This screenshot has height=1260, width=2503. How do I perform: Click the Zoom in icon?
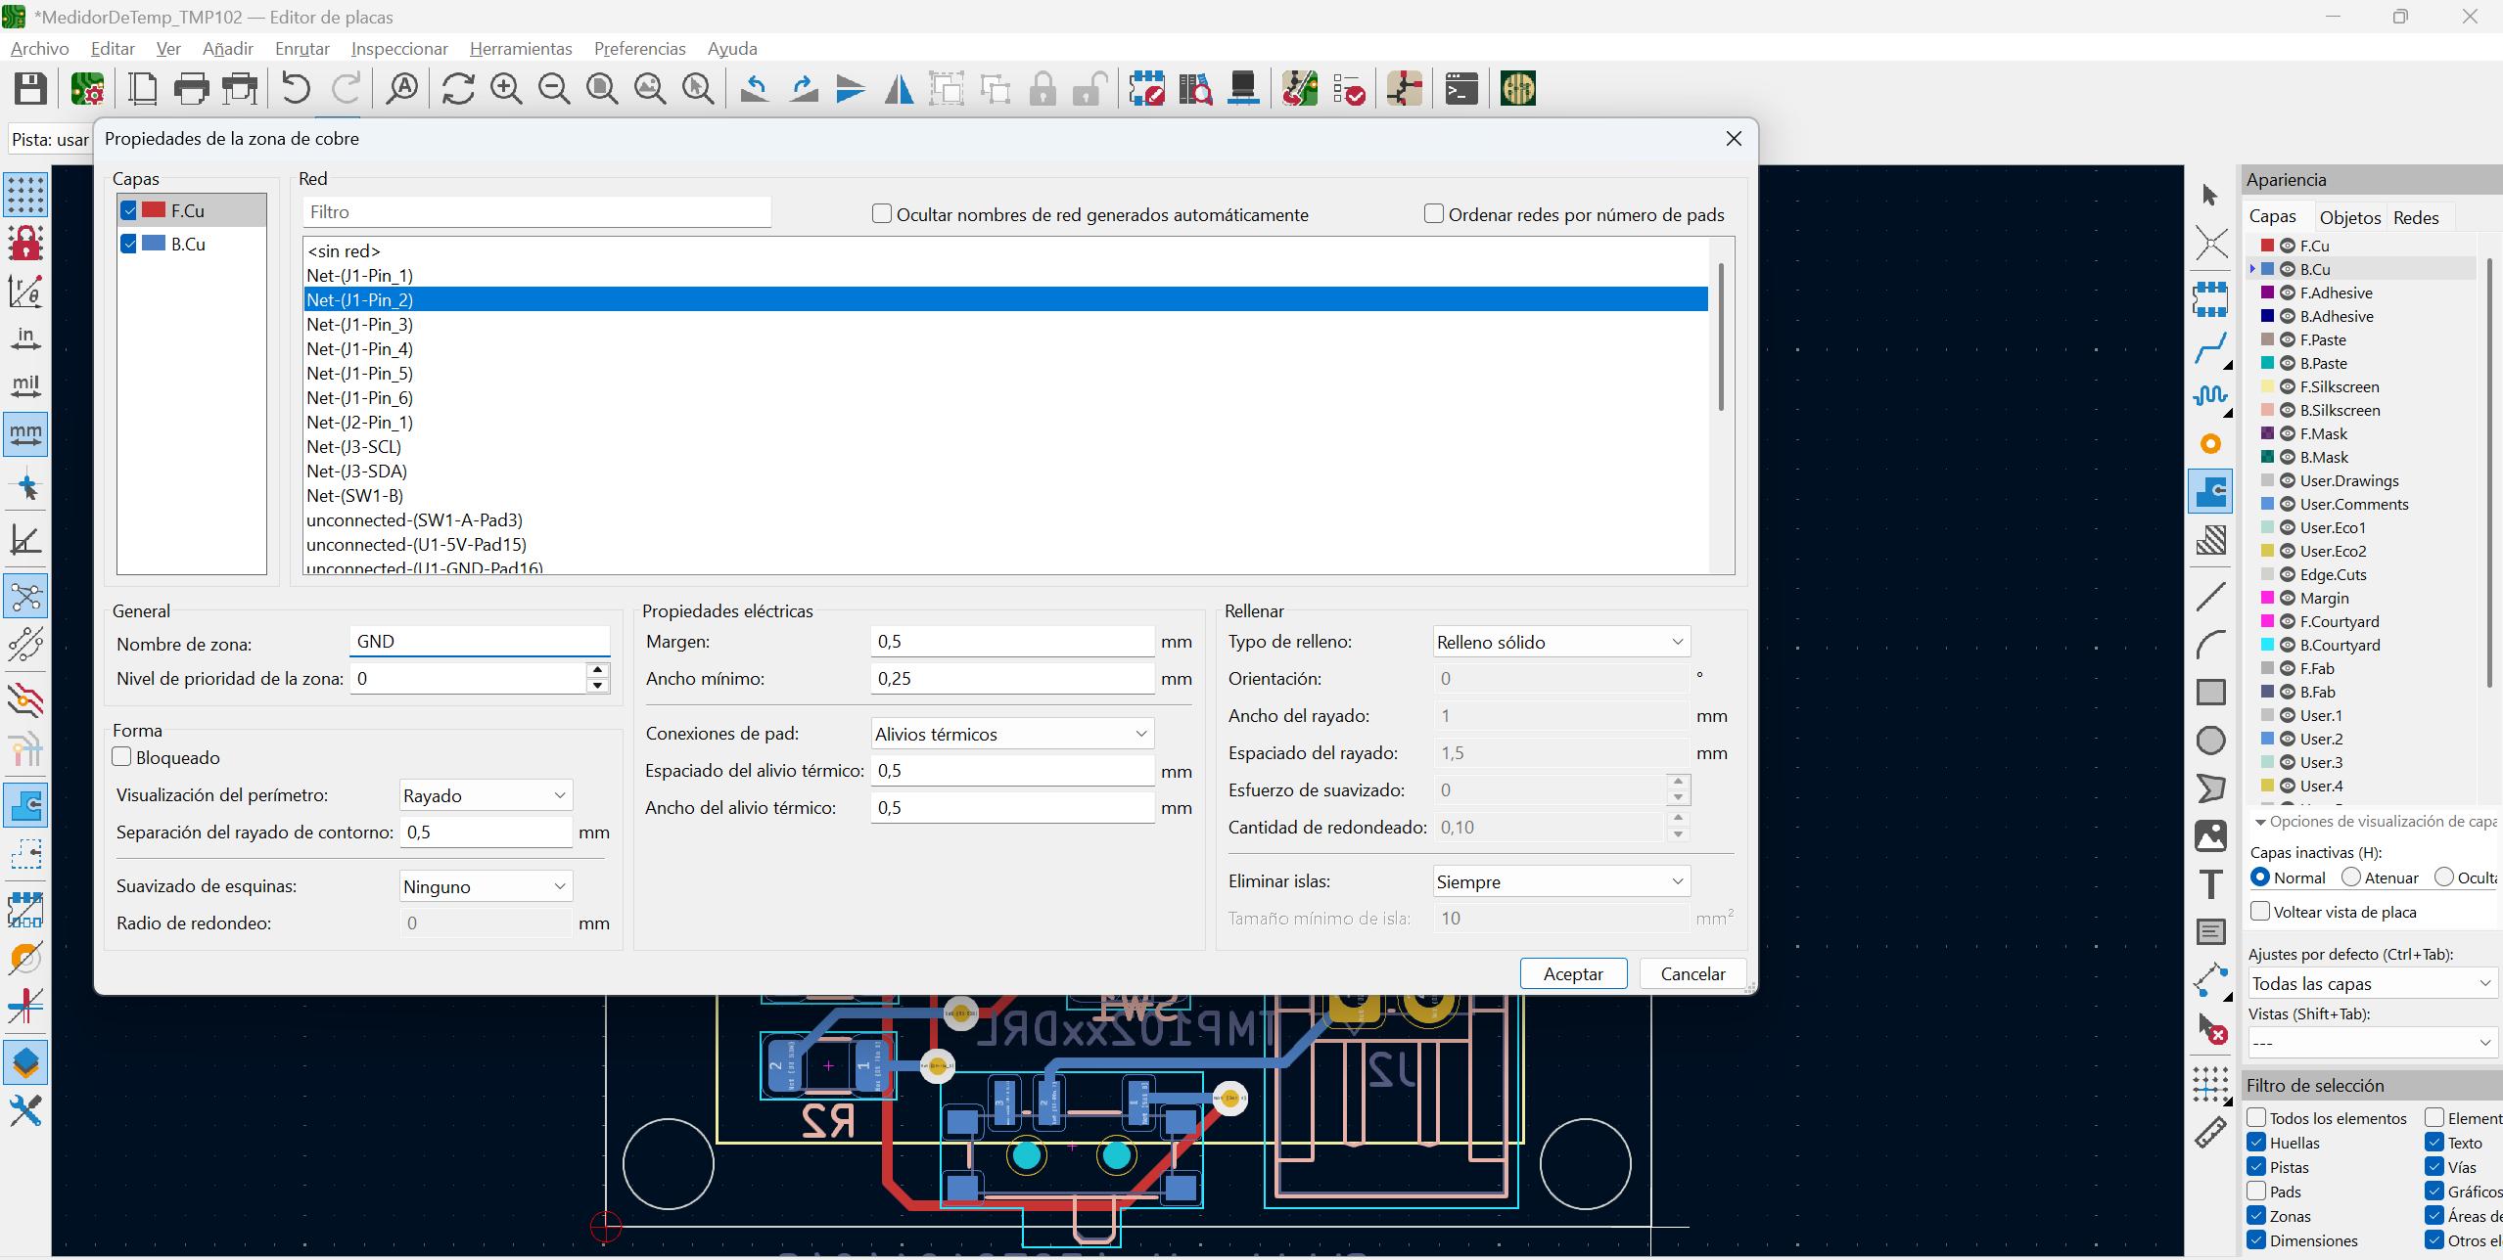[x=506, y=89]
